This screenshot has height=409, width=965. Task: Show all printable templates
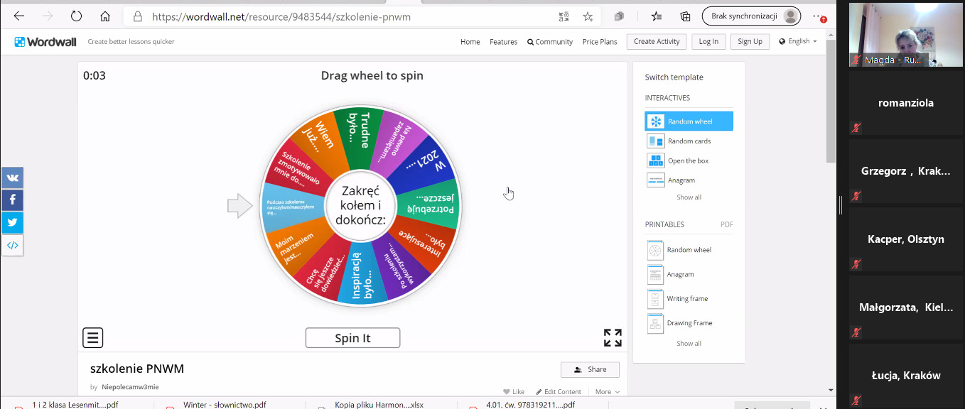click(689, 344)
